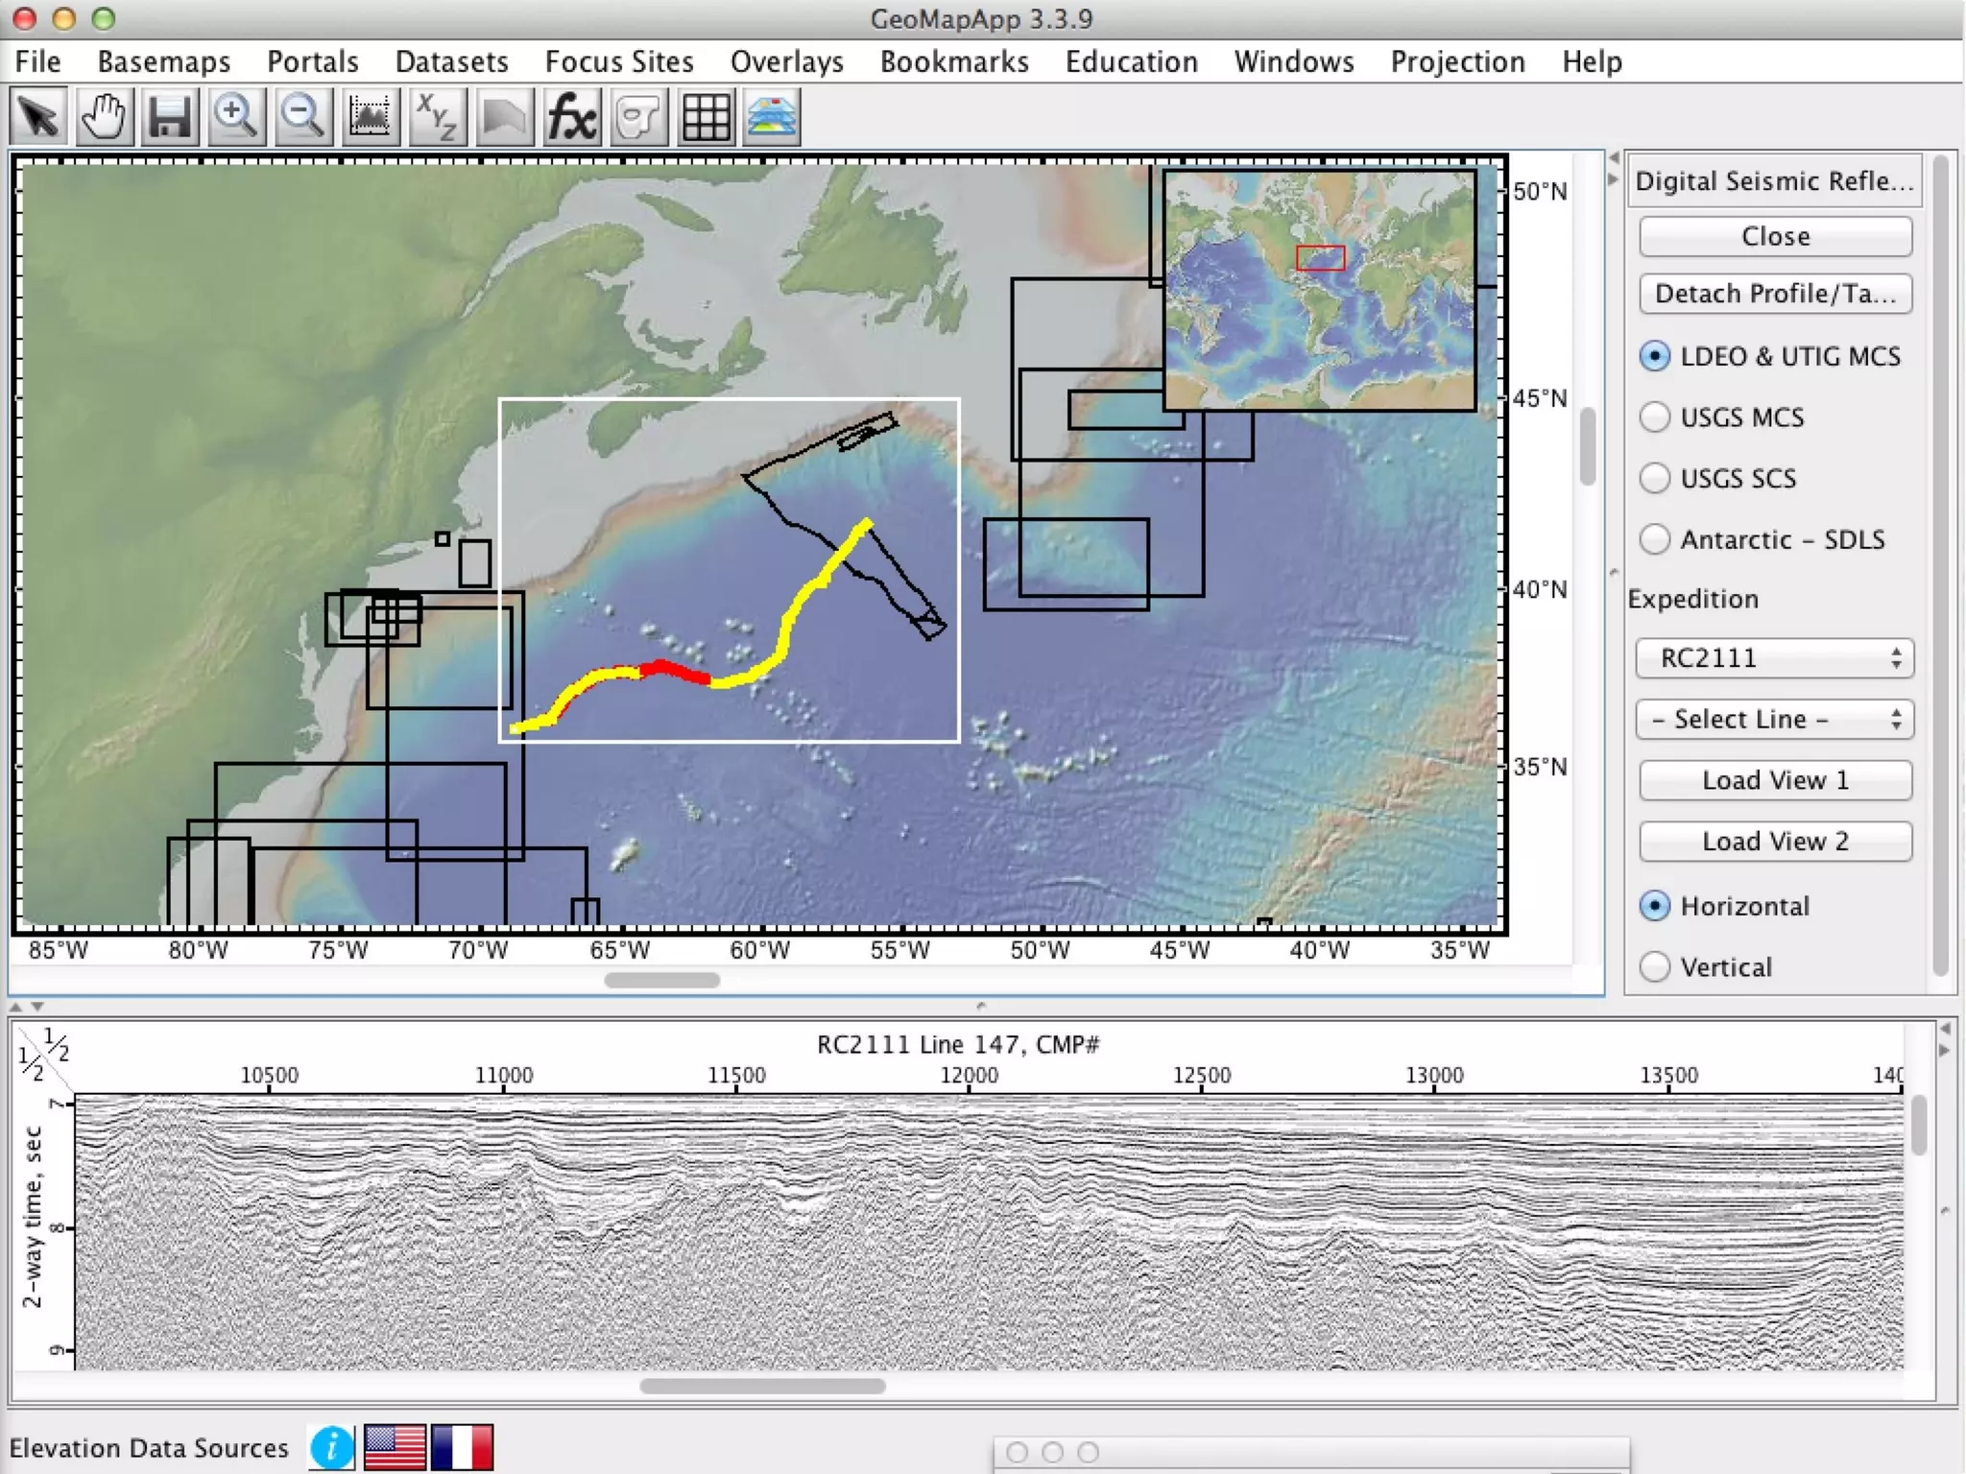Select the arrow pointer tool
1966x1474 pixels.
point(38,118)
